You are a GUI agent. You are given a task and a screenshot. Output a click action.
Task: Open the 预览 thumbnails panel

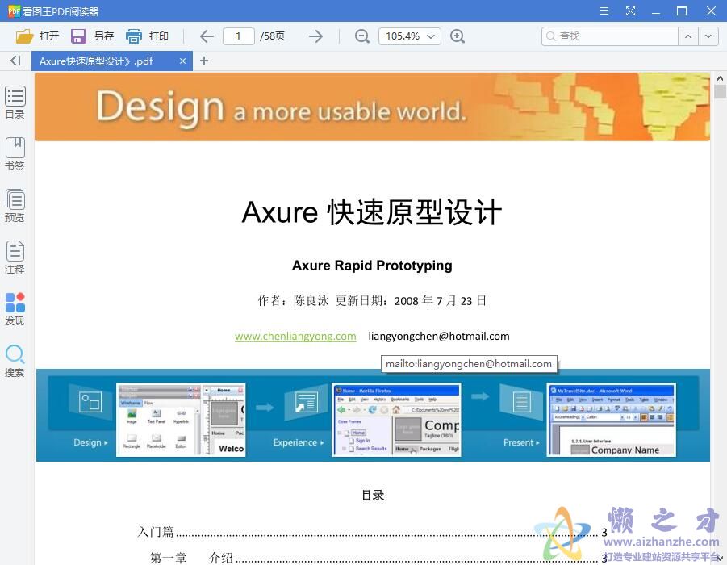click(15, 206)
